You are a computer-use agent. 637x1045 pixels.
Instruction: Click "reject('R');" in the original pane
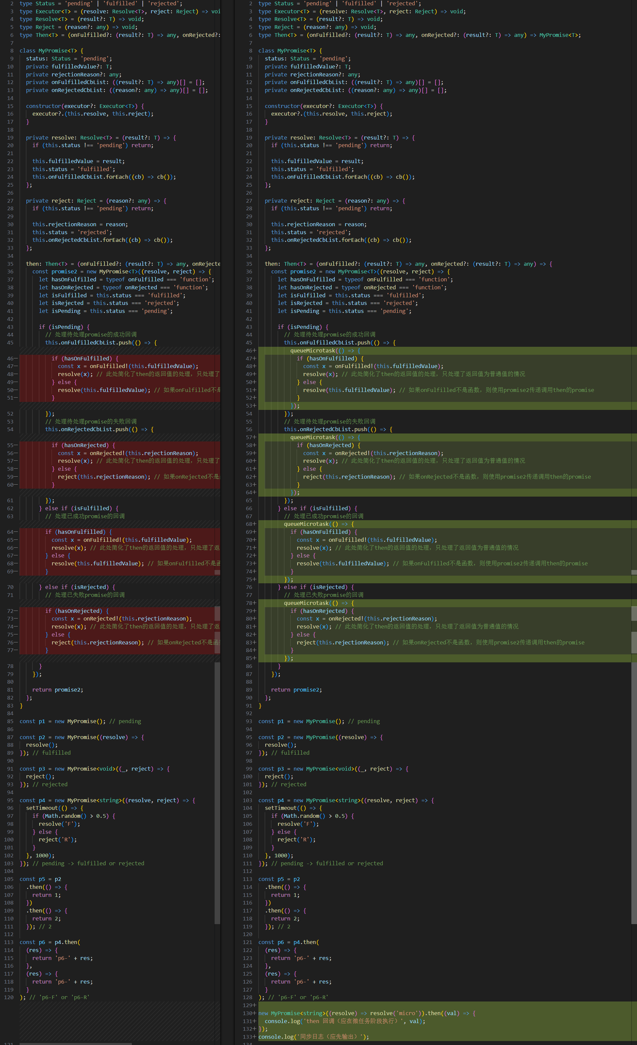click(x=58, y=840)
